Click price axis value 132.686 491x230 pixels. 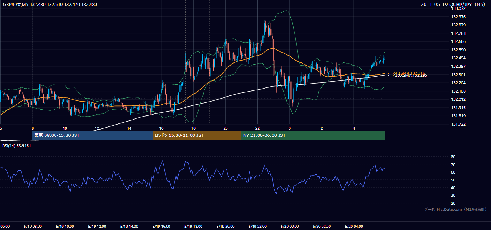(458, 41)
